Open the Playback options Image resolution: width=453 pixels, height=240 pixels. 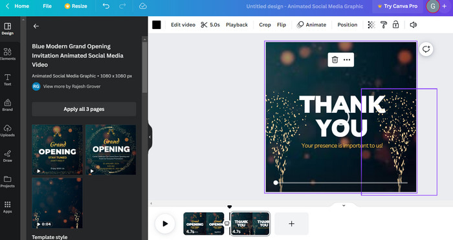[x=237, y=25]
